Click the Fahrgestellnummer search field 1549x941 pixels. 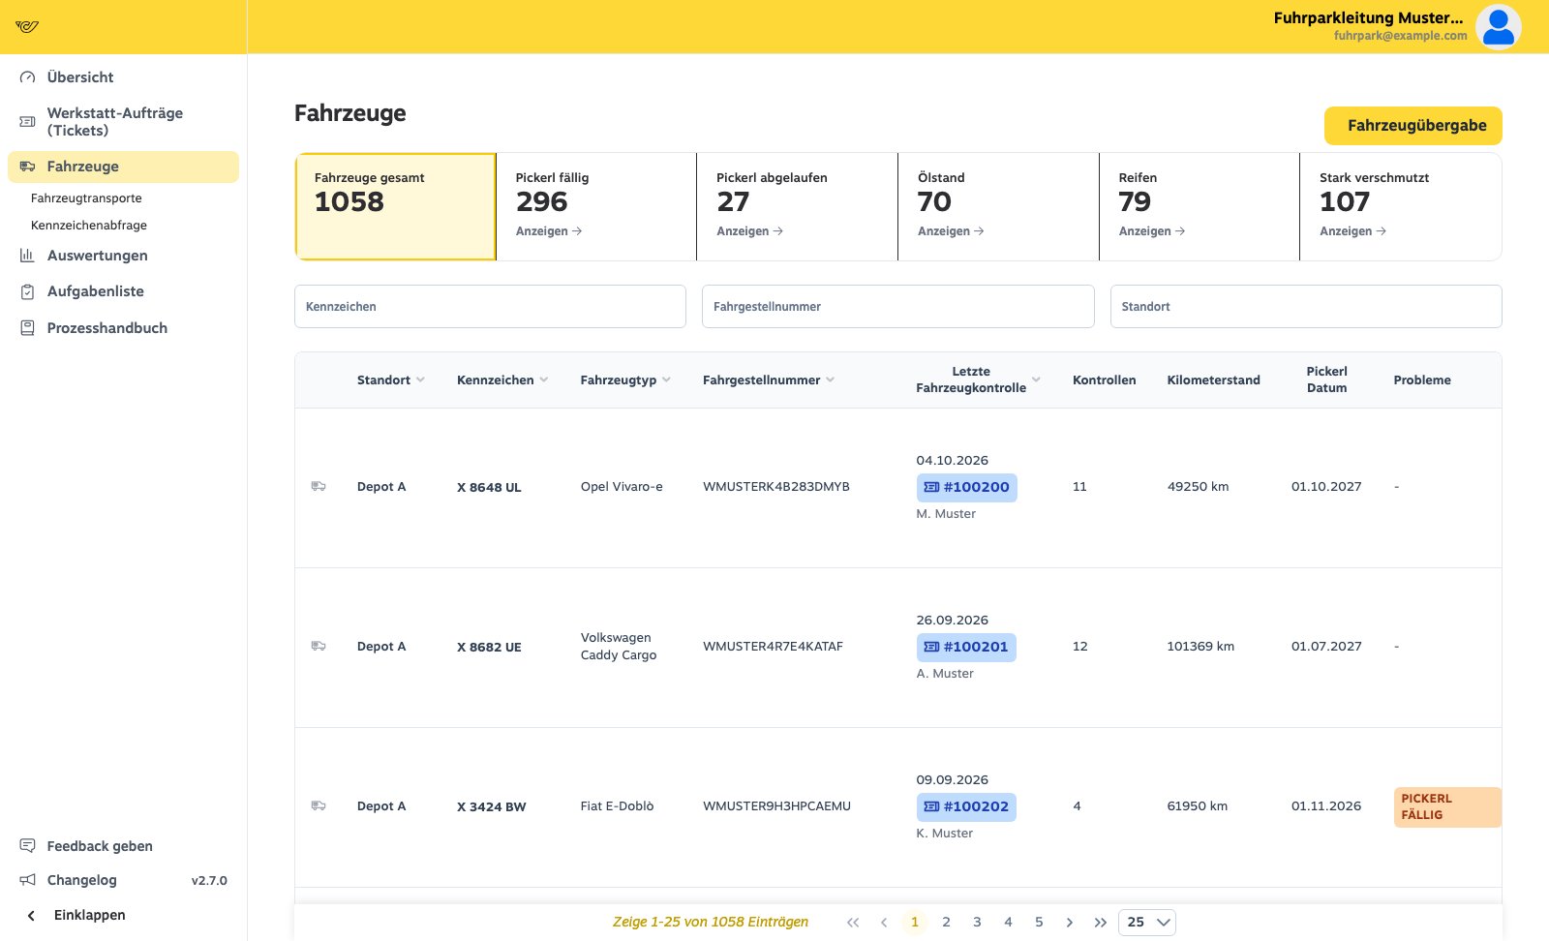coord(898,307)
